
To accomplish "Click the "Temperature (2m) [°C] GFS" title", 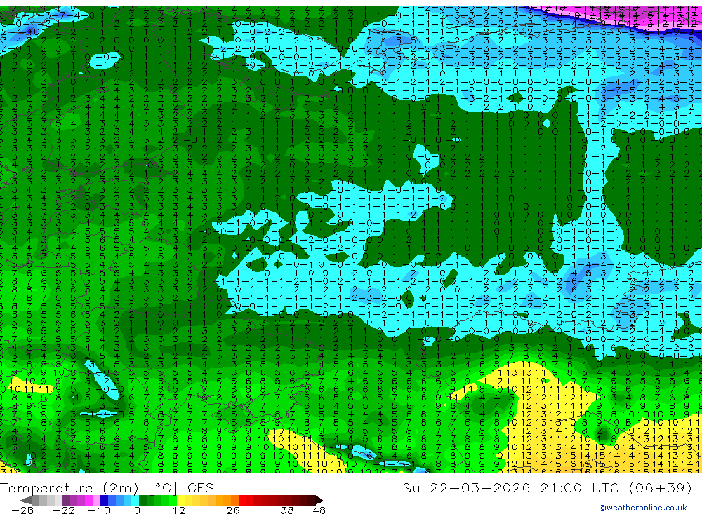I will click(107, 487).
